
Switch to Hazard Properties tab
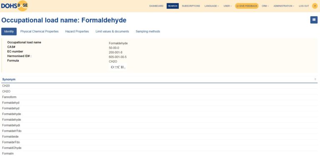[77, 32]
